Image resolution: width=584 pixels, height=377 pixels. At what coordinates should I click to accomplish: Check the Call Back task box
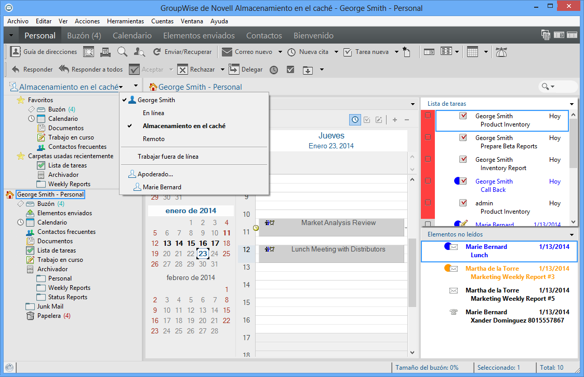point(428,181)
